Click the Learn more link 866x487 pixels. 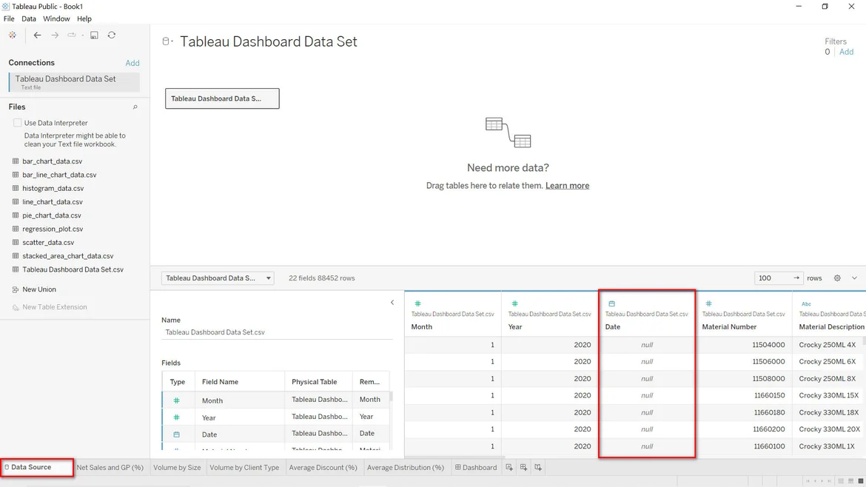click(x=567, y=186)
